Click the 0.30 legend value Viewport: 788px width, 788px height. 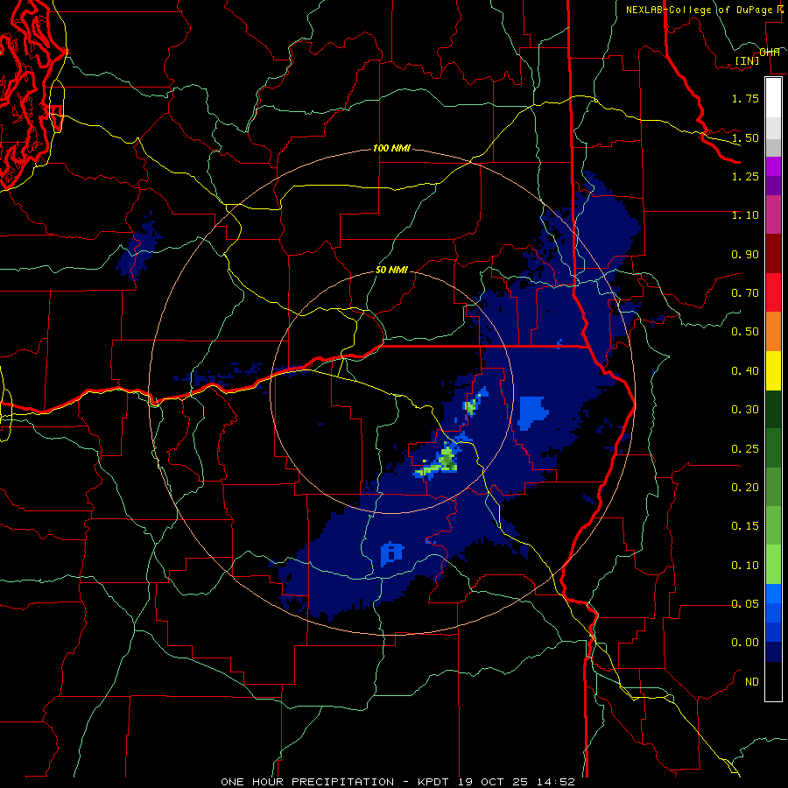pyautogui.click(x=745, y=410)
